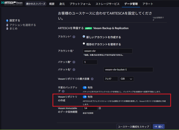The width and height of the screenshot is (179, 130).
Task: Click the green veeam badge icon
Action: pyautogui.click(x=88, y=28)
